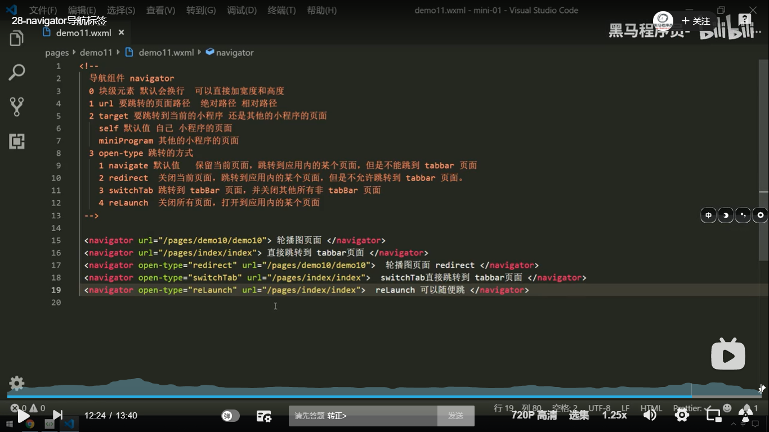Seek on the video progress bar
Viewport: 769px width, 432px height.
[x=384, y=397]
